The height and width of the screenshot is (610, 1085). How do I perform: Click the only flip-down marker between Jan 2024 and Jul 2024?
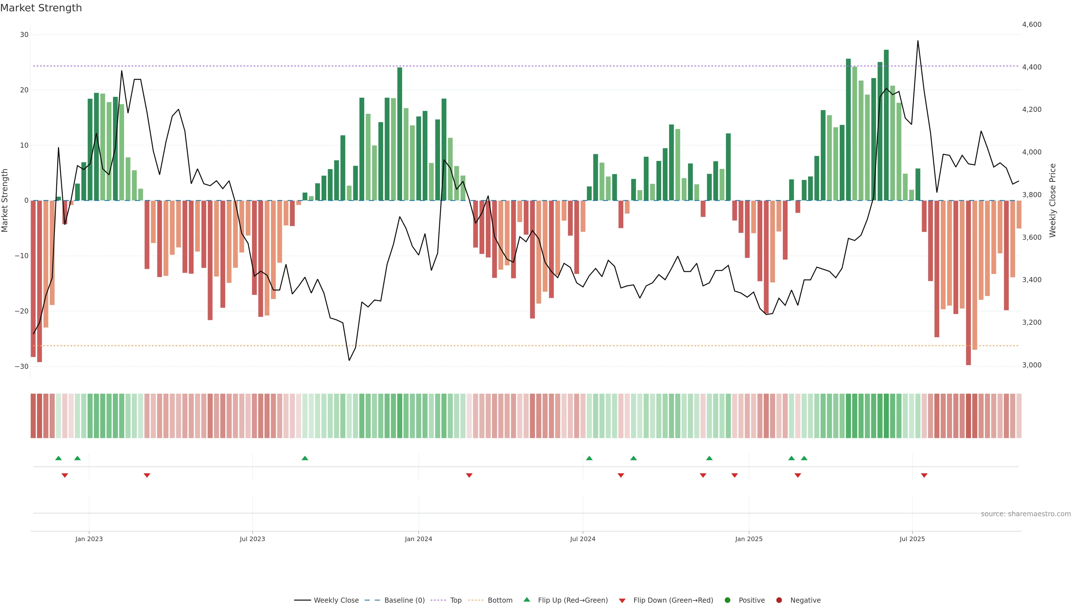pyautogui.click(x=469, y=475)
